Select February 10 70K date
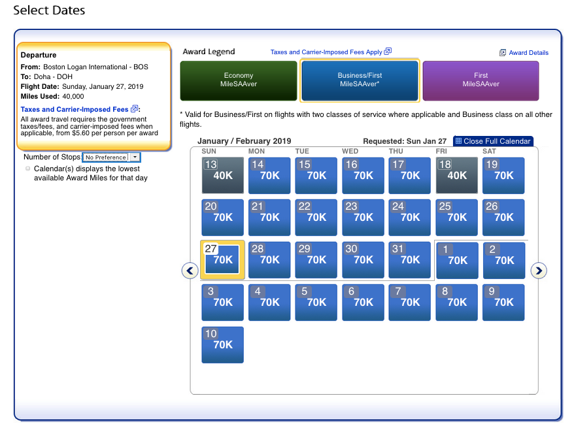 click(223, 344)
